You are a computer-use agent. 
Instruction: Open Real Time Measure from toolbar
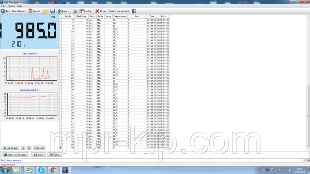(14, 11)
